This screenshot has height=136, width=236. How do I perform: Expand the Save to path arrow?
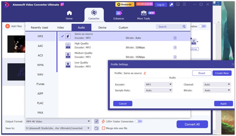click(88, 128)
